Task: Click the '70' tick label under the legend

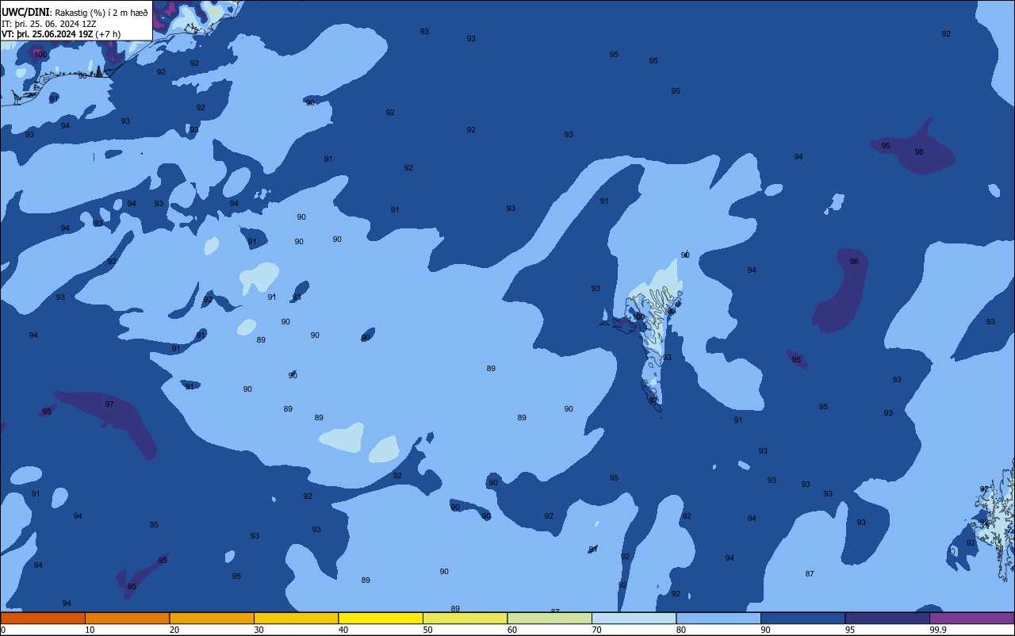Action: [596, 630]
